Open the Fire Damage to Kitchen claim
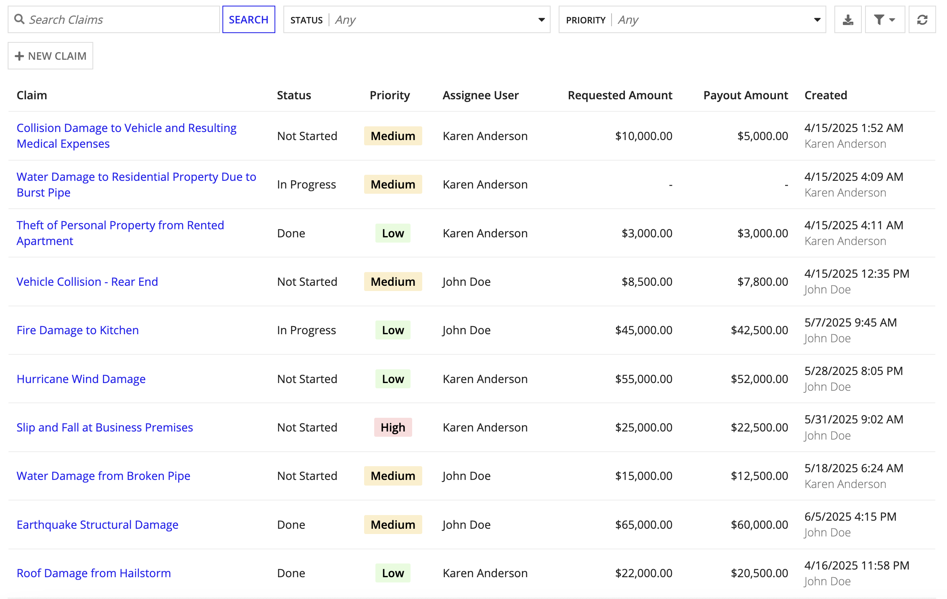The height and width of the screenshot is (599, 947). (78, 330)
